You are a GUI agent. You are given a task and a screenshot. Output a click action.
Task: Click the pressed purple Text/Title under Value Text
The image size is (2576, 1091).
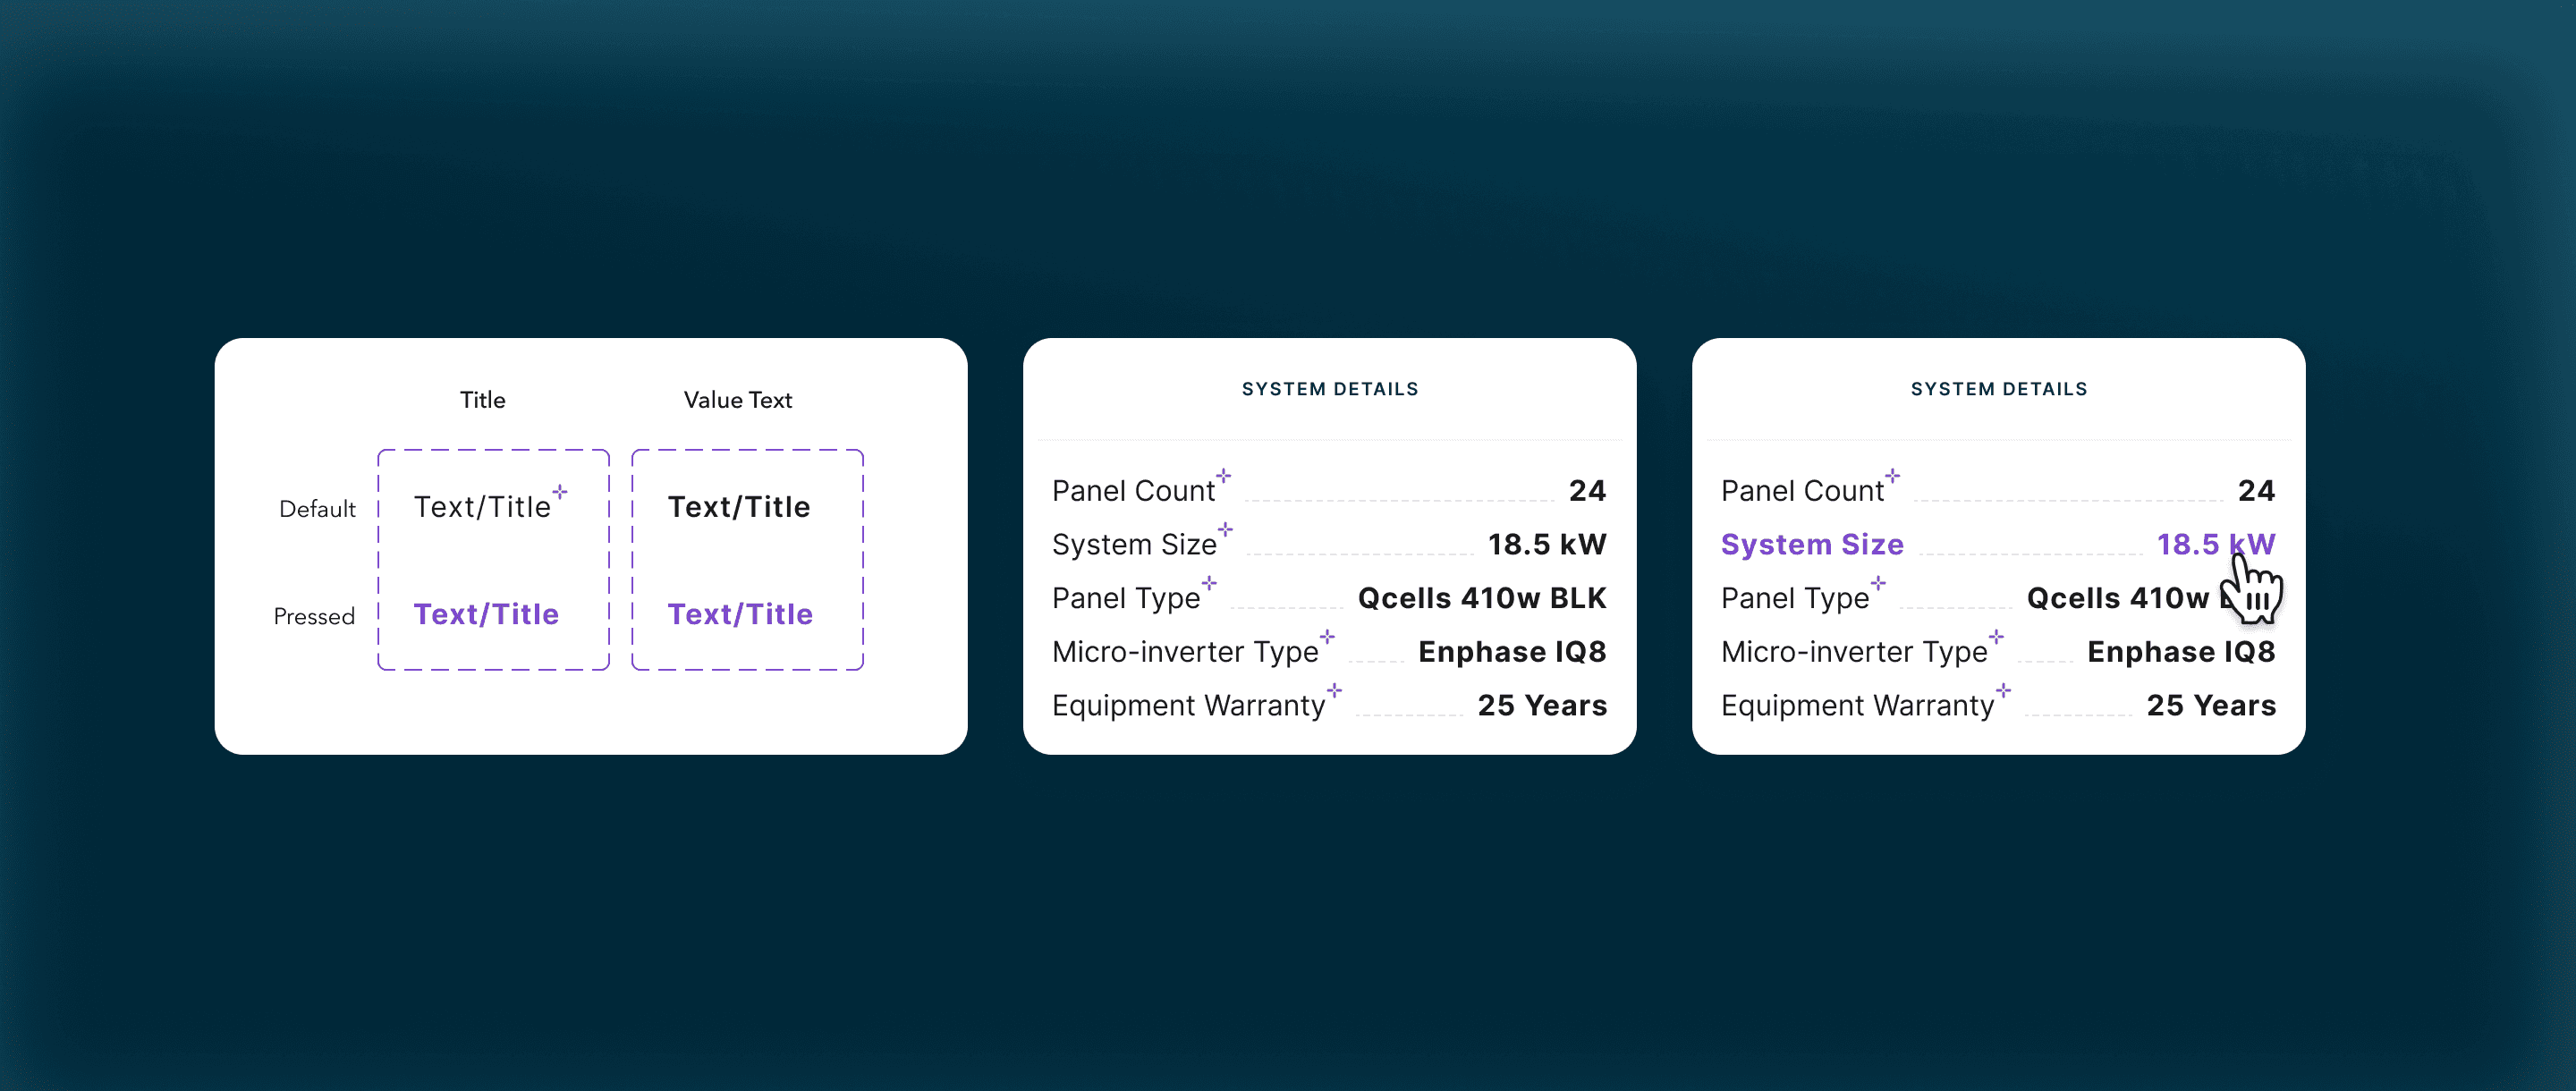click(x=740, y=614)
